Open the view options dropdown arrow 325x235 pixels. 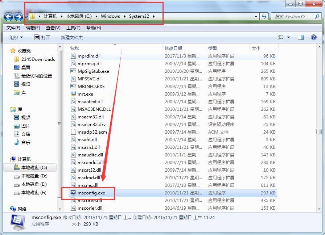(x=288, y=37)
